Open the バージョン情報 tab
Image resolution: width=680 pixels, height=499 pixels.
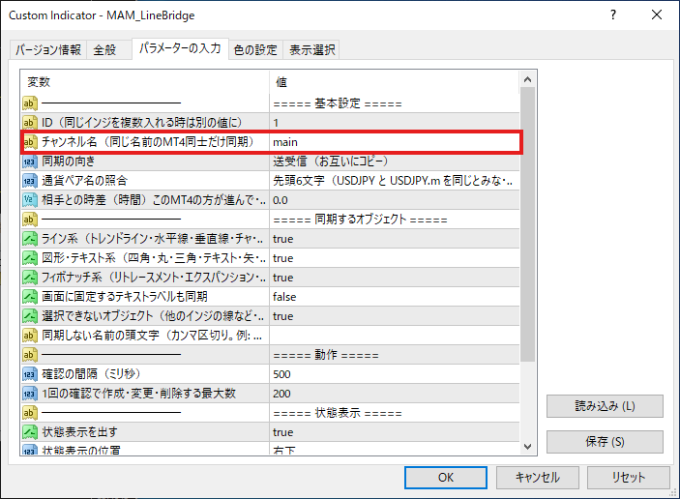pyautogui.click(x=48, y=50)
